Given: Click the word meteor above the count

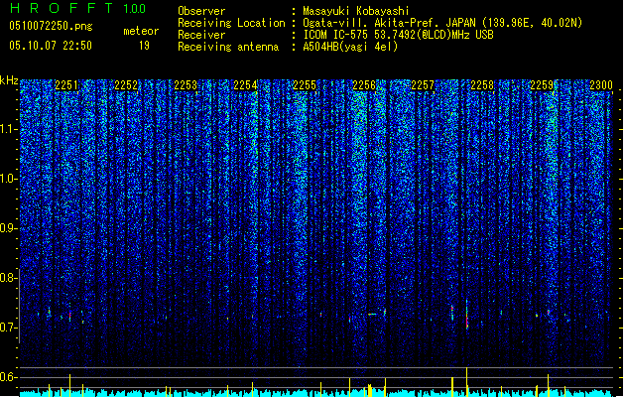Looking at the screenshot, I should 141,31.
